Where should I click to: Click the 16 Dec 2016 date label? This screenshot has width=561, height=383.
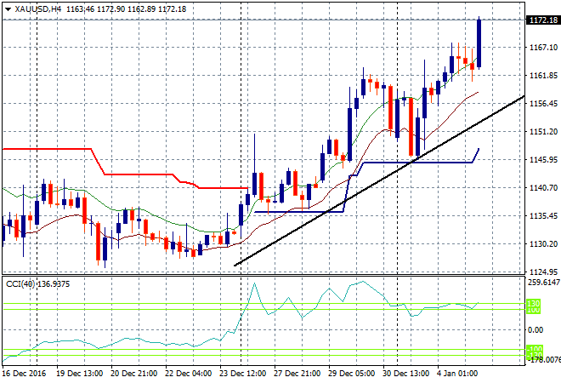pos(24,374)
